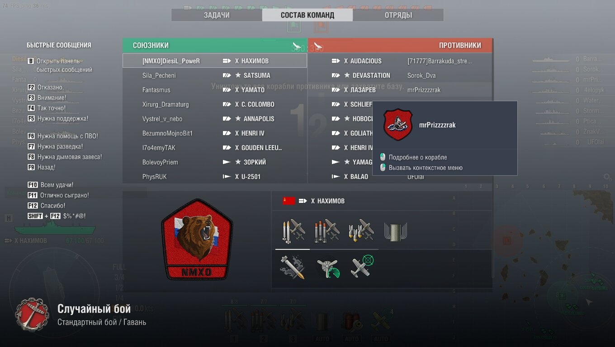Screen dimensions: 615x347
Task: Click the СОЮЗНИКИ team header
Action: (215, 45)
